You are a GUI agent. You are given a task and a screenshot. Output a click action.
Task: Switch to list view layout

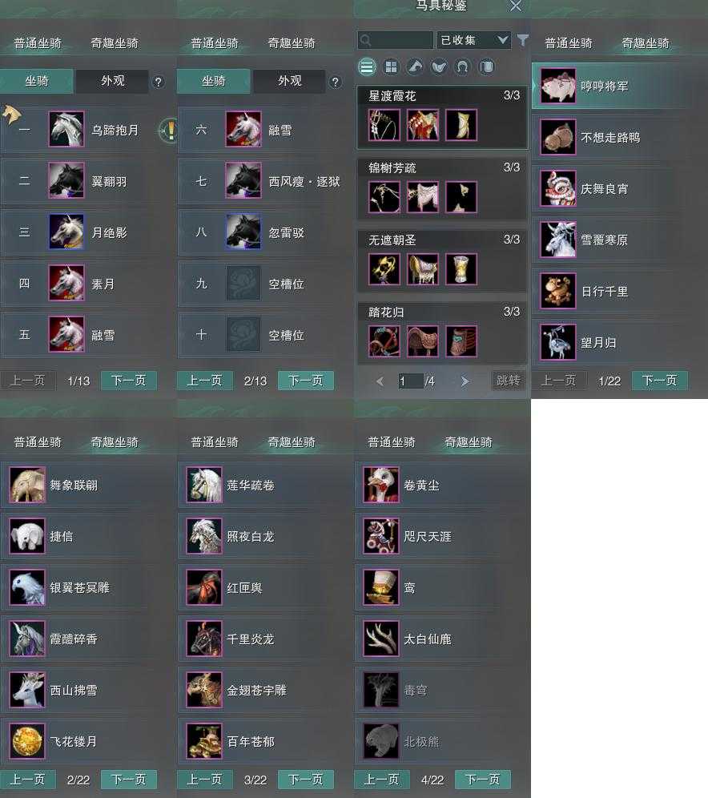(367, 67)
